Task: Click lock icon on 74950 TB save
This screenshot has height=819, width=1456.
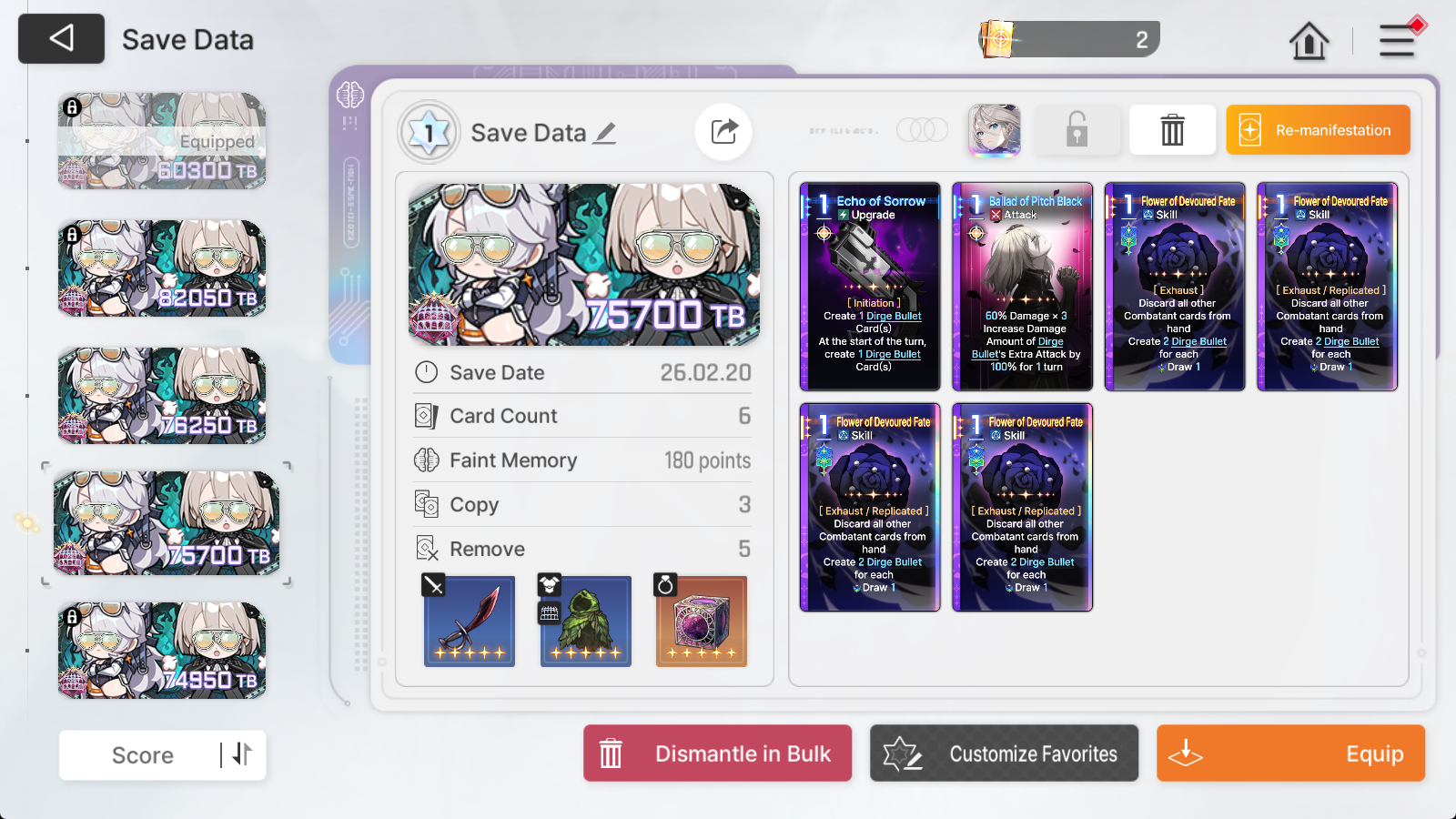Action: point(73,617)
